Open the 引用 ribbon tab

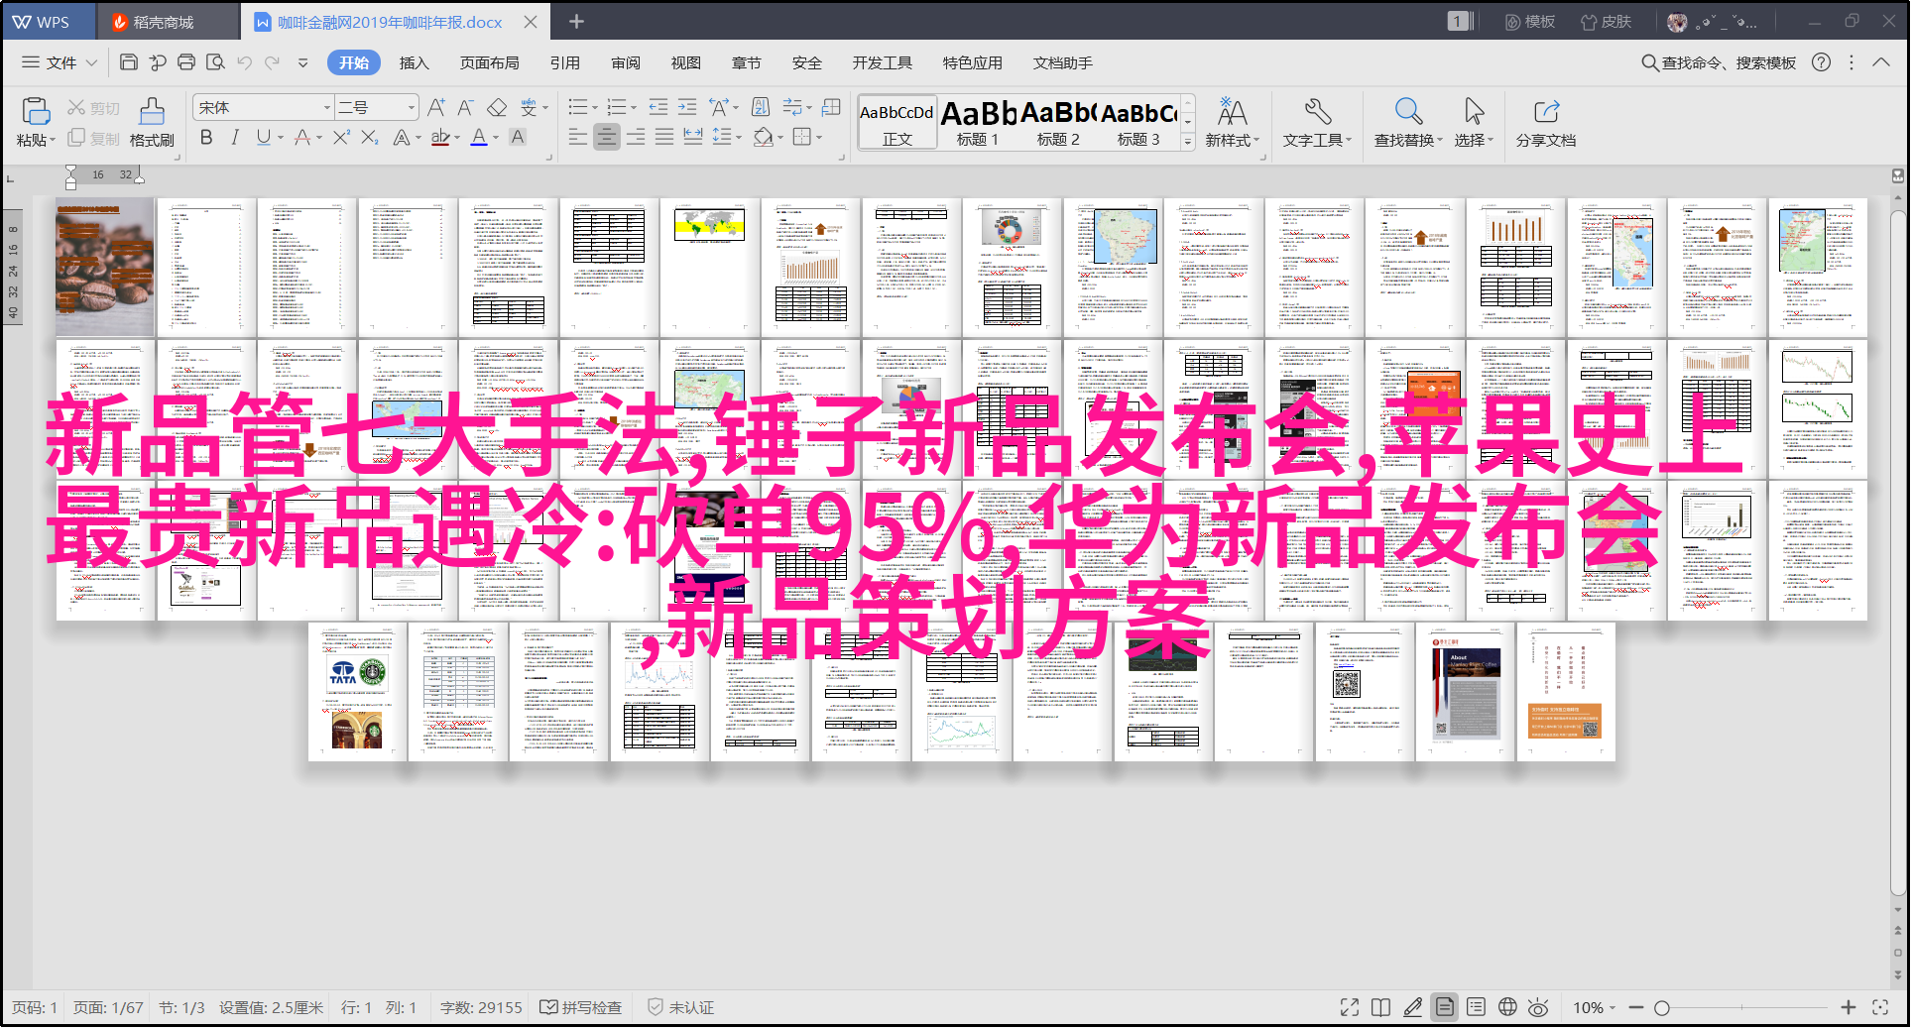565,62
